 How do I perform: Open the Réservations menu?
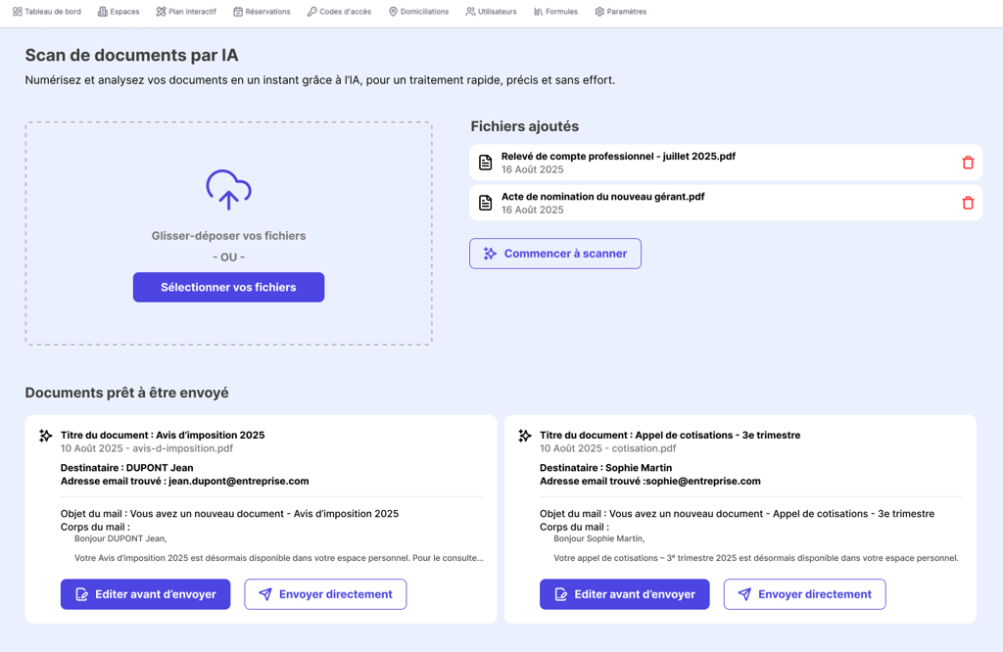click(x=262, y=12)
